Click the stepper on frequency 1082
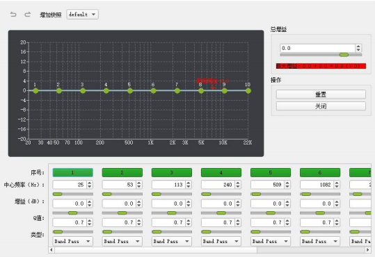The height and width of the screenshot is (257, 375). pyautogui.click(x=337, y=185)
